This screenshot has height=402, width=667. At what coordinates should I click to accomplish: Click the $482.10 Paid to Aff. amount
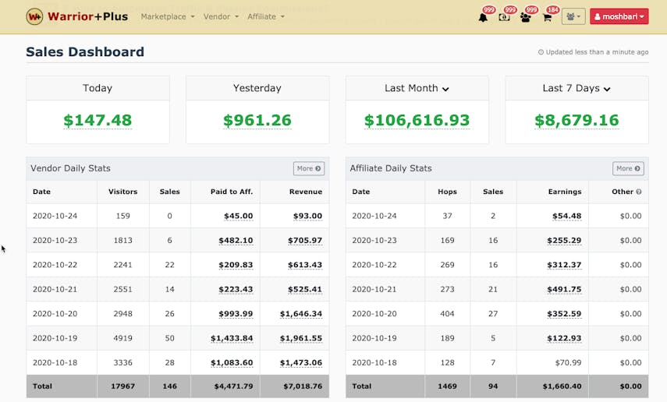tap(235, 241)
